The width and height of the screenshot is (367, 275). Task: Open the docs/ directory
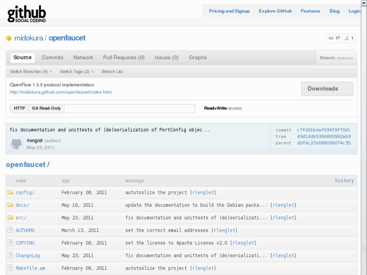click(23, 205)
